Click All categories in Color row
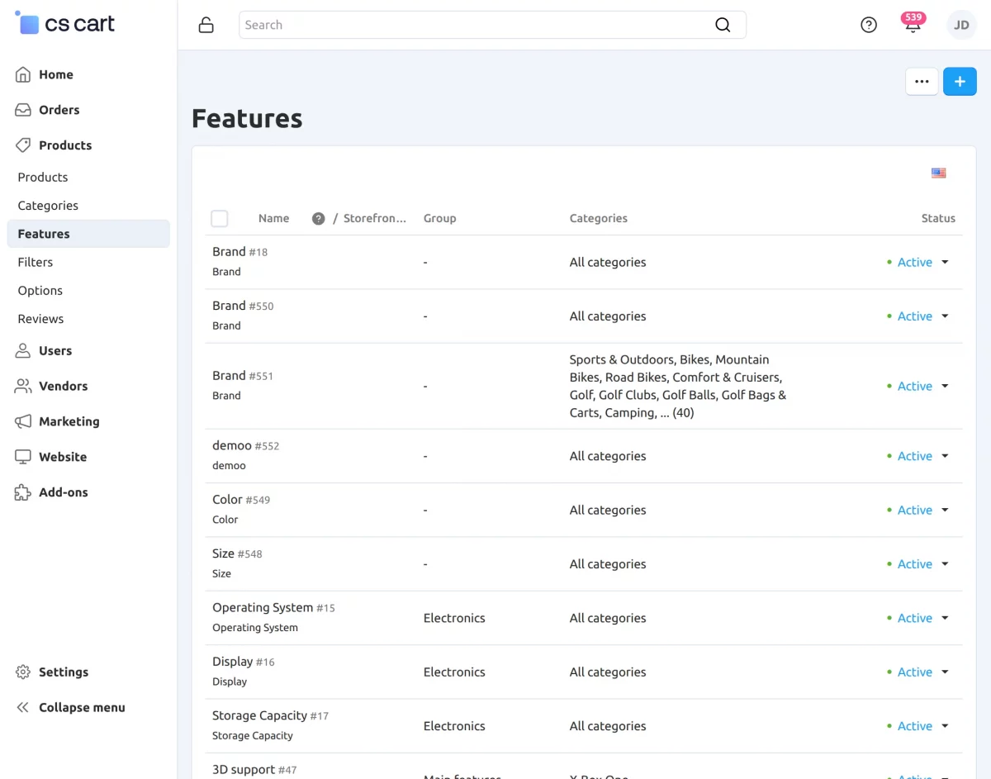 coord(608,511)
